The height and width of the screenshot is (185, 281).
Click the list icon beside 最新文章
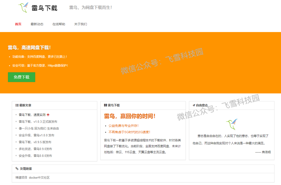click(x=17, y=105)
